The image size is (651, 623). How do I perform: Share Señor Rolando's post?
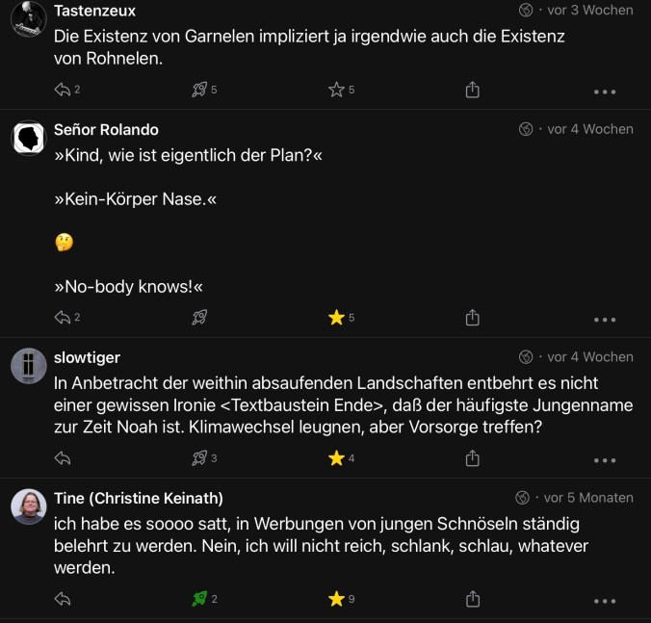pos(472,318)
